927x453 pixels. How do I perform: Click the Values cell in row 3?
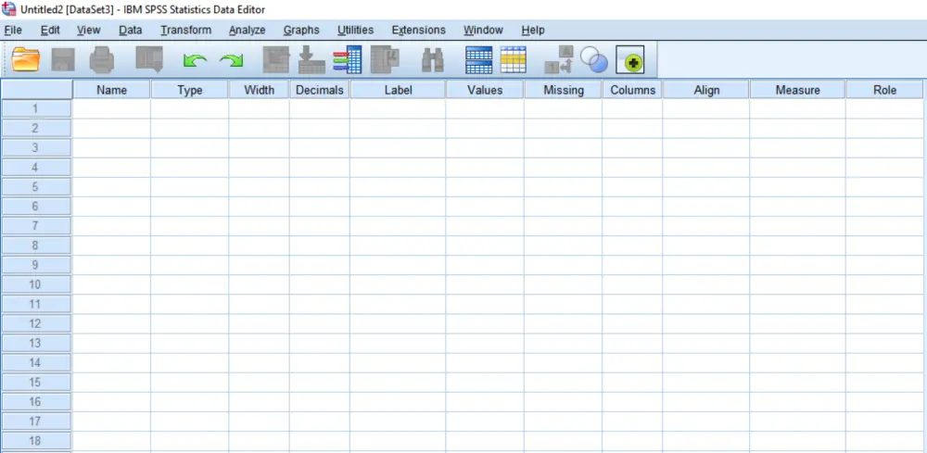[x=485, y=147]
